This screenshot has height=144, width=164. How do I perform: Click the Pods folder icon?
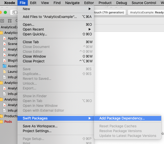[x=2, y=122]
